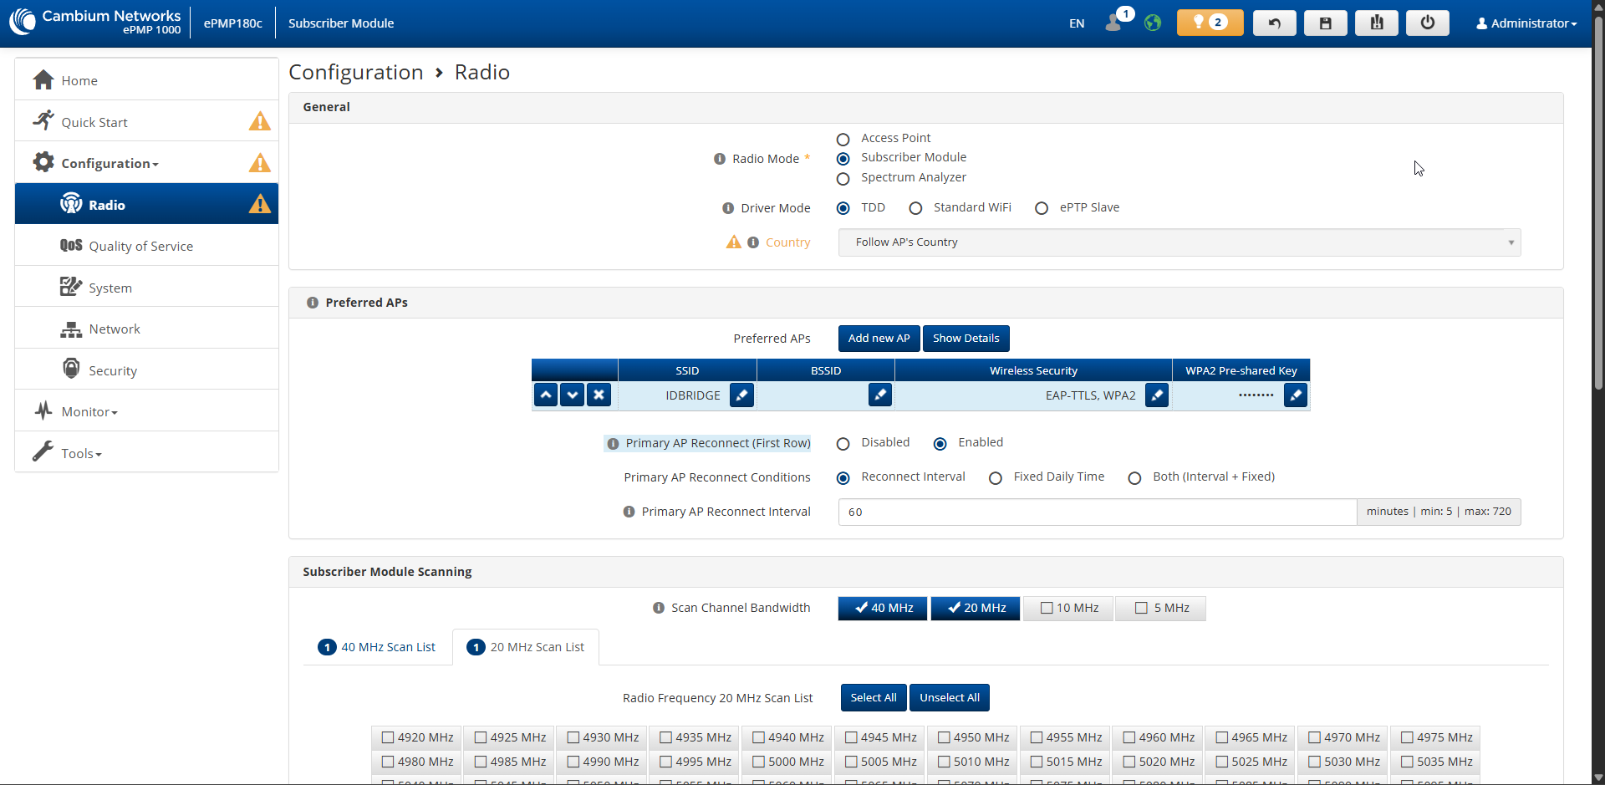Click the info icon beside Radio Mode
The width and height of the screenshot is (1605, 785).
point(719,159)
